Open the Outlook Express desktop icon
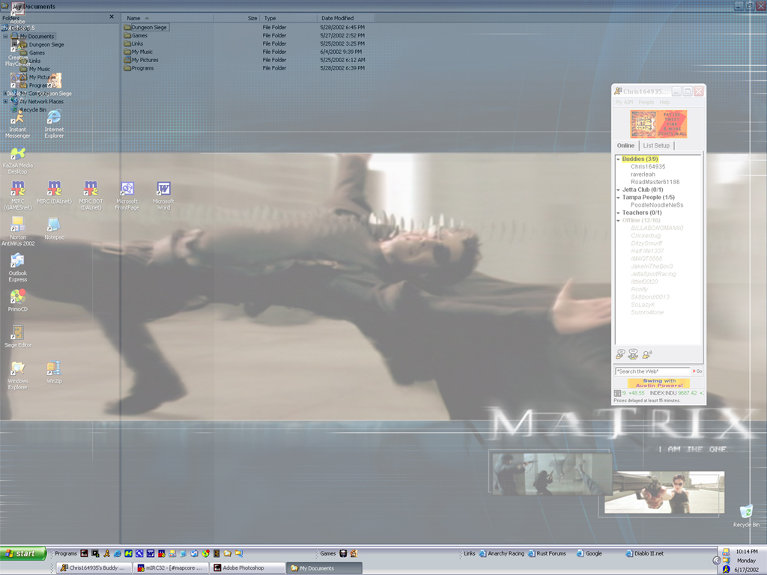The width and height of the screenshot is (767, 575). click(18, 267)
